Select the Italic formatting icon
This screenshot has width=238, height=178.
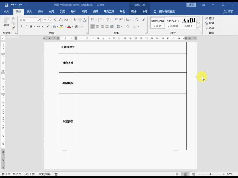26,26
